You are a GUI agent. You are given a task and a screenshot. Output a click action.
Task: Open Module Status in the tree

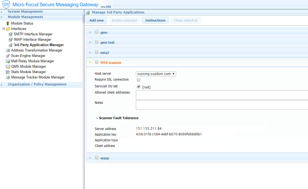22,23
